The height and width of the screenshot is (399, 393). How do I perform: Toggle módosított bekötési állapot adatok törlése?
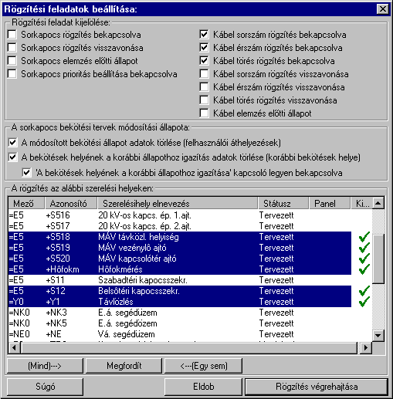tap(12, 143)
